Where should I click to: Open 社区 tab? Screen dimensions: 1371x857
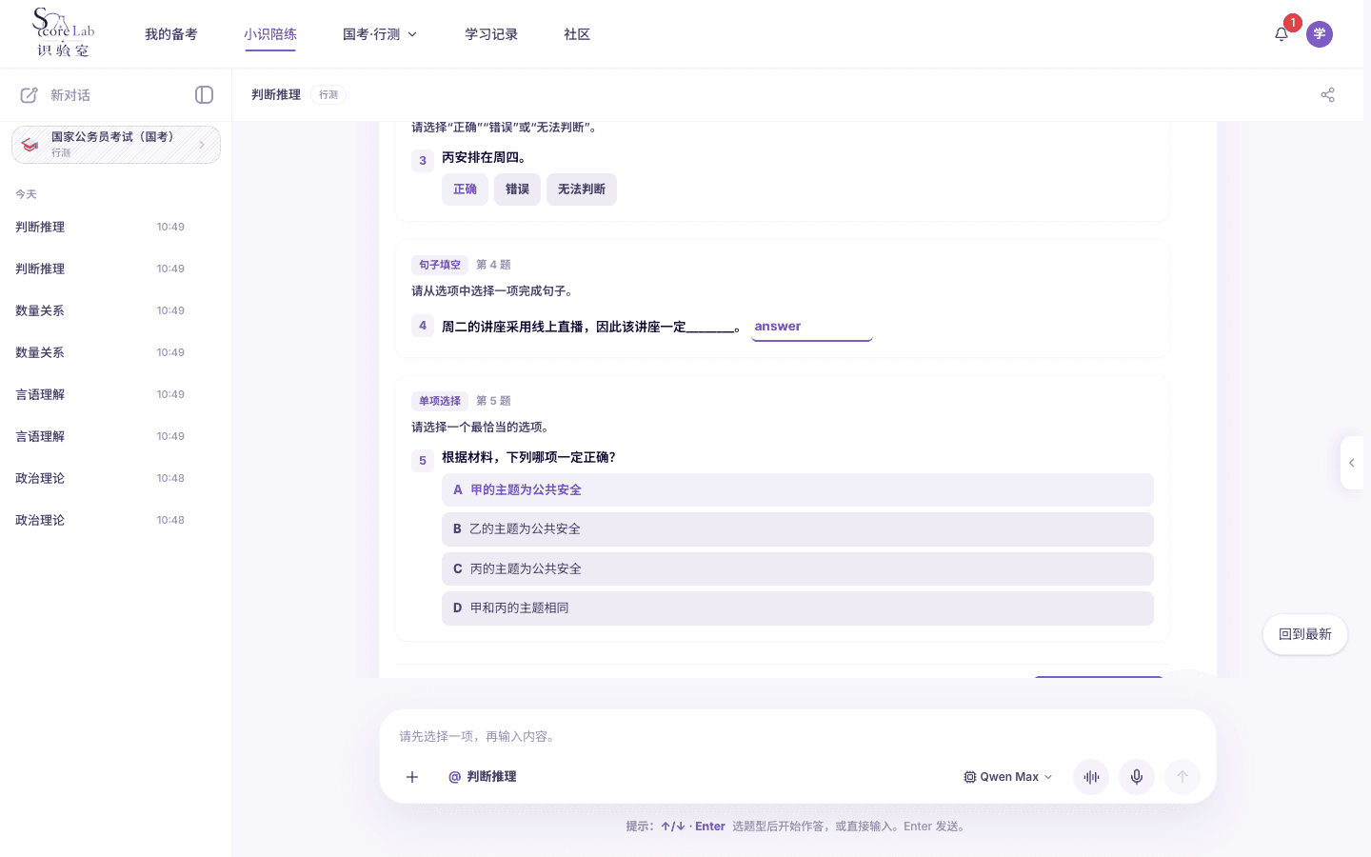[577, 34]
